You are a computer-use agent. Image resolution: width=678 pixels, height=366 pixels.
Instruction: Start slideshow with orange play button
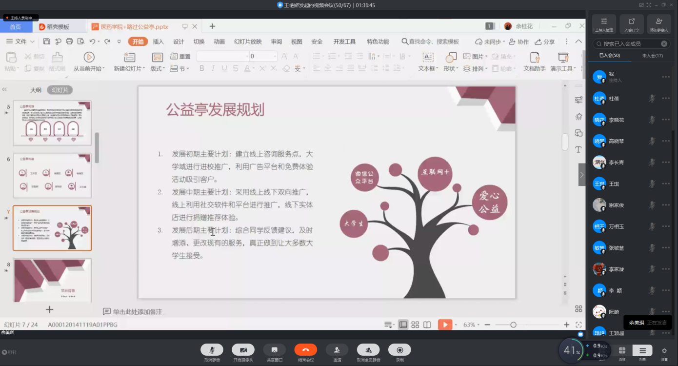coord(444,325)
